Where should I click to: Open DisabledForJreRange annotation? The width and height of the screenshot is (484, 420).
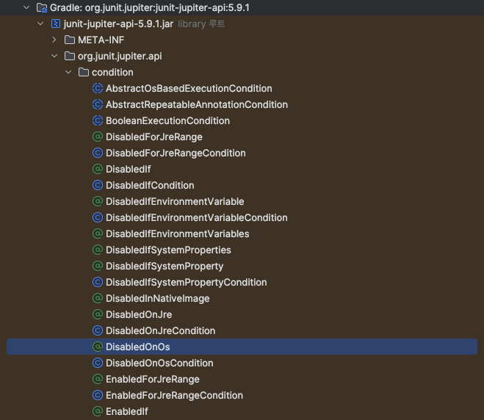(x=154, y=137)
